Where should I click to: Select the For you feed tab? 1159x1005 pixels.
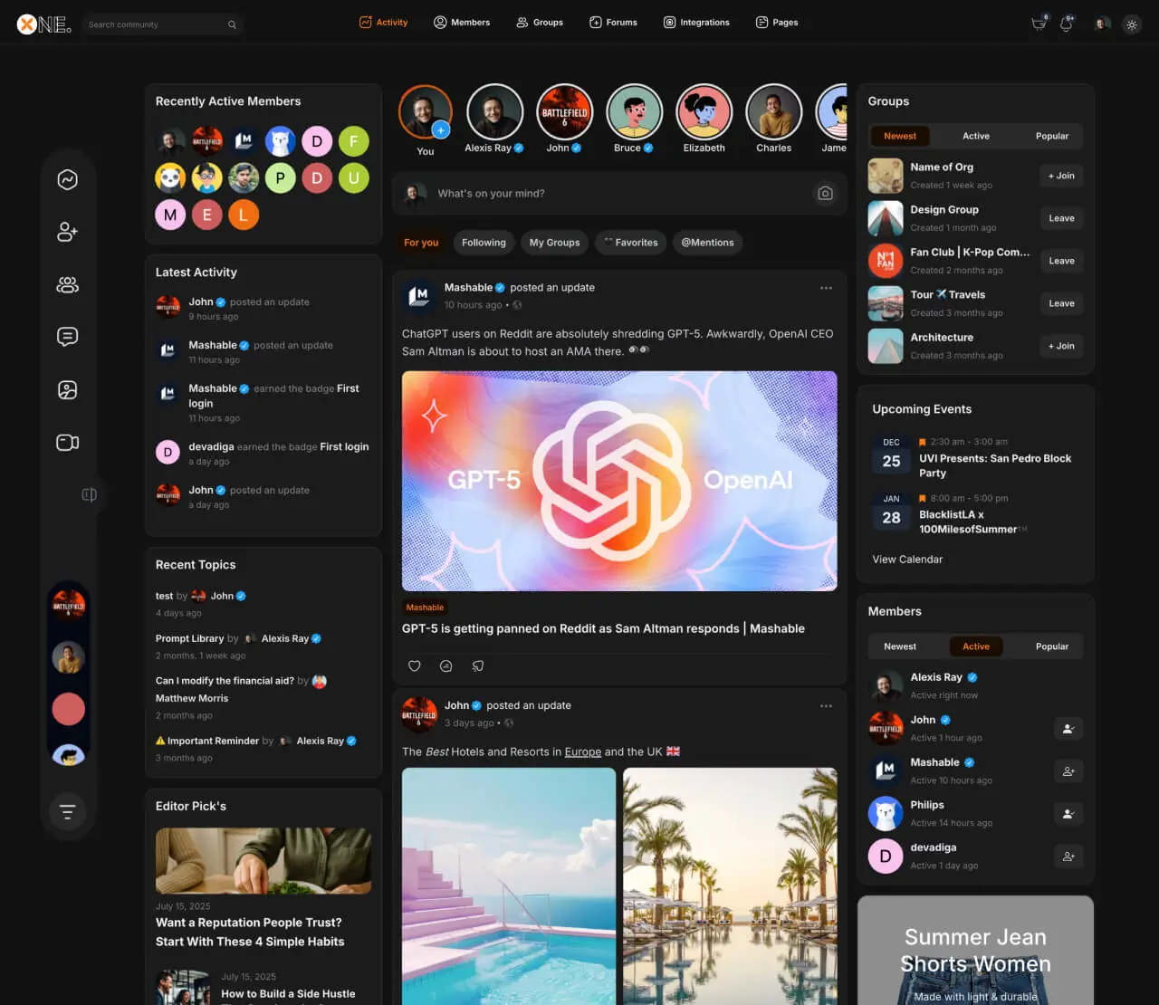point(421,243)
